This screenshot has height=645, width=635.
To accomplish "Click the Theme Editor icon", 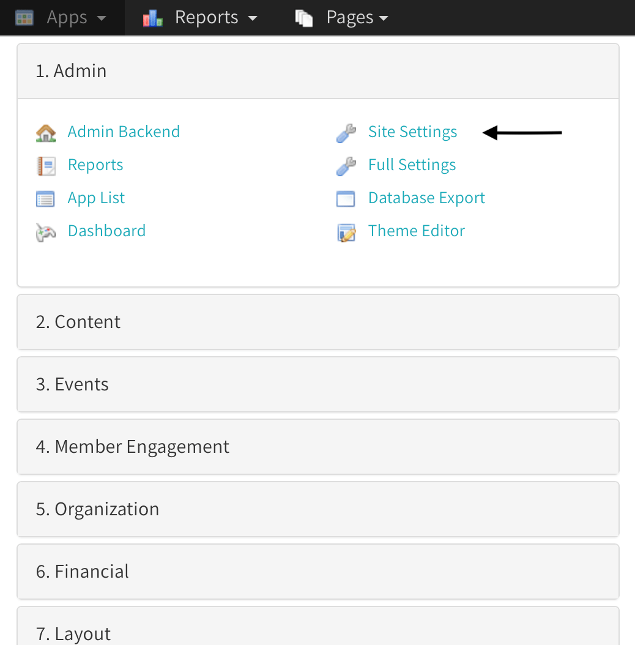I will point(346,230).
